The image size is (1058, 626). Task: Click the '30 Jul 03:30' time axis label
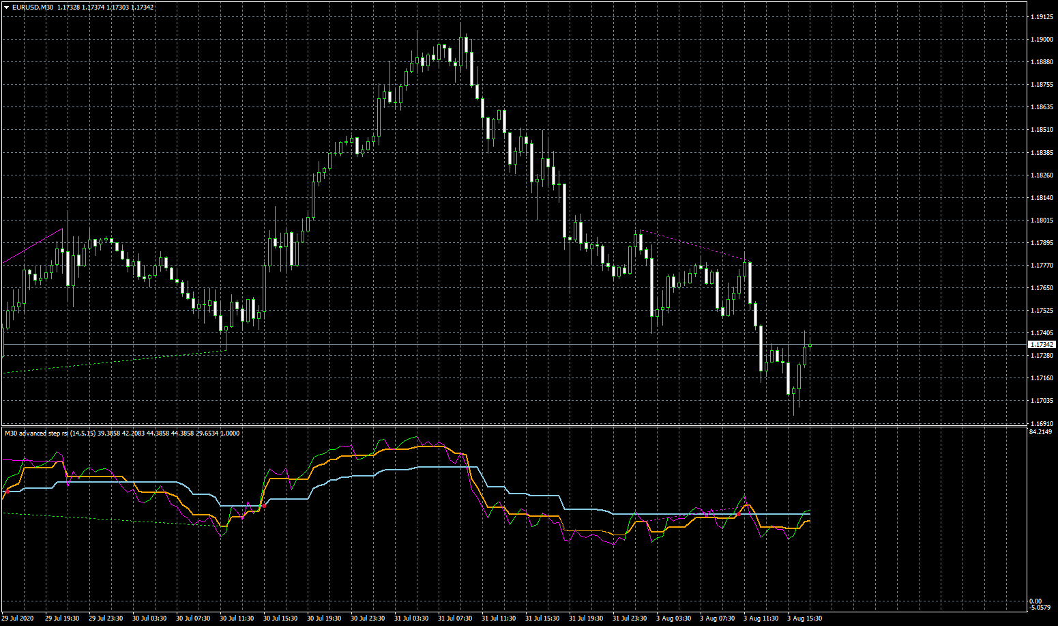point(149,618)
